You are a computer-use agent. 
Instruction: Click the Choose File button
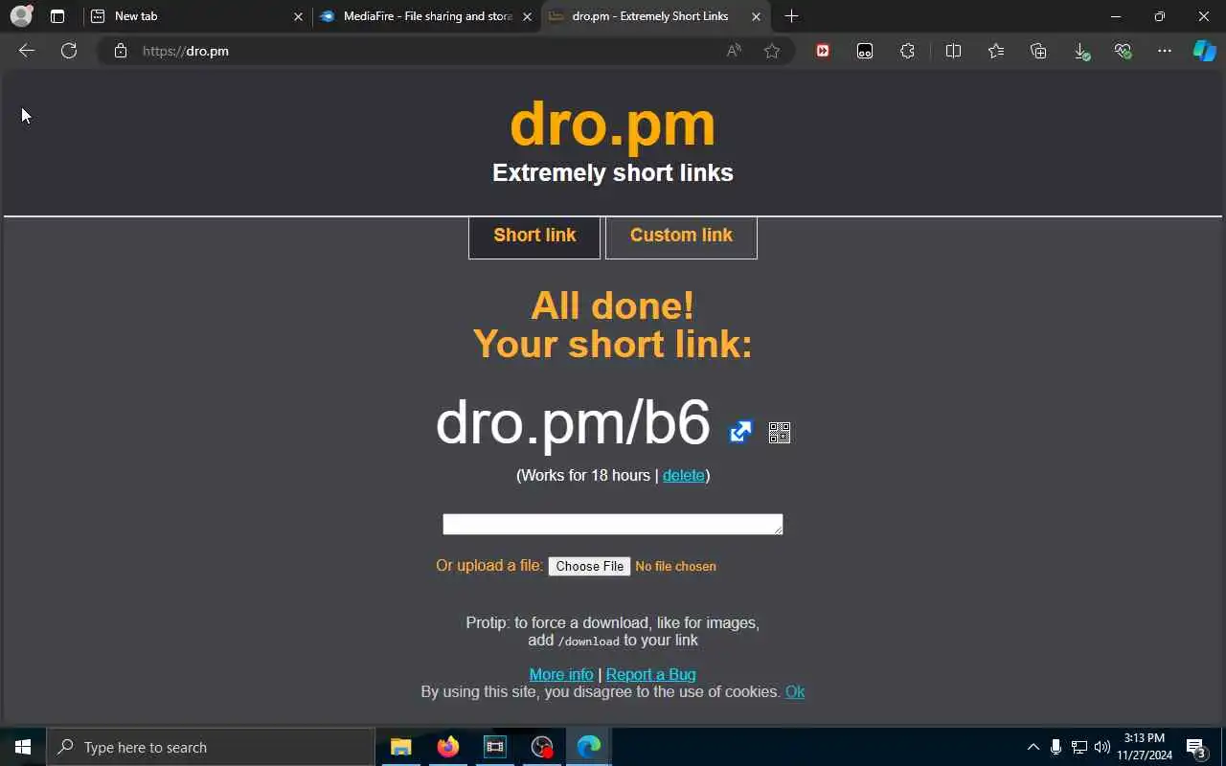589,566
